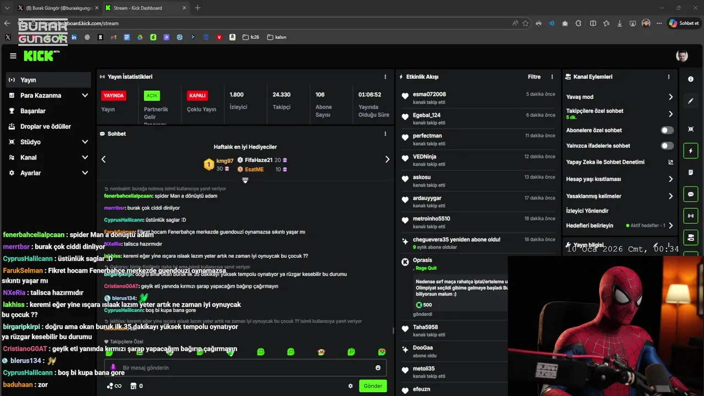This screenshot has width=704, height=396.
Task: Click the focus-frame icon in the right toolbar
Action: click(x=691, y=129)
